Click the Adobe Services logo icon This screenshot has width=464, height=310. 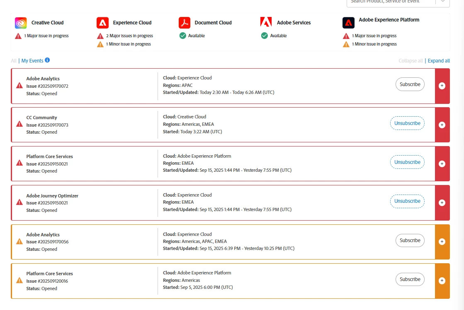click(x=266, y=22)
